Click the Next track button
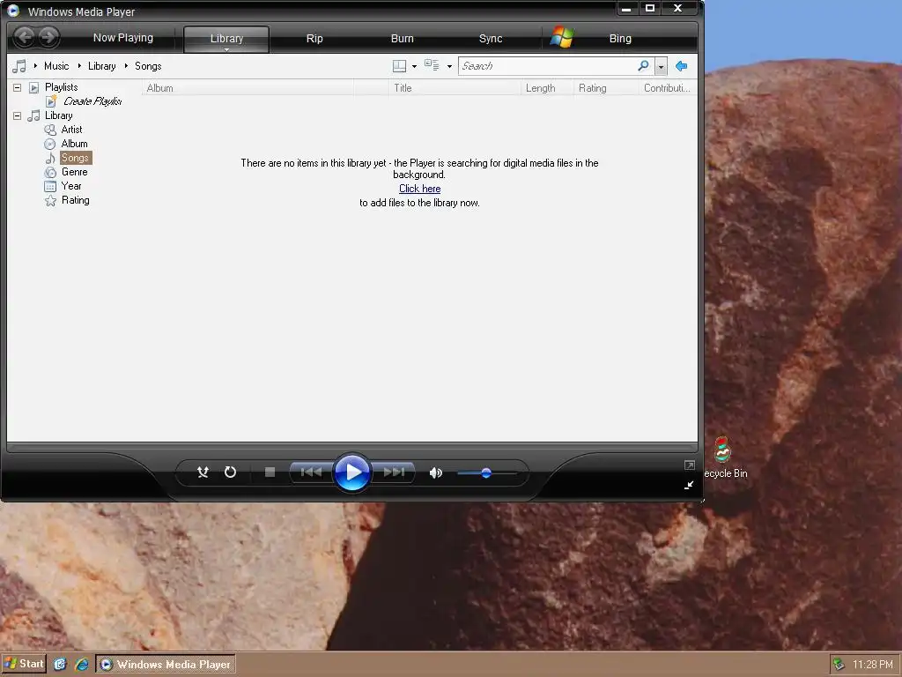 [x=394, y=472]
